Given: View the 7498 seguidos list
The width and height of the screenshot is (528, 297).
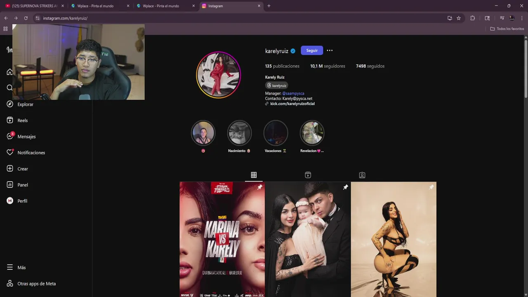Looking at the screenshot, I should coord(370,66).
